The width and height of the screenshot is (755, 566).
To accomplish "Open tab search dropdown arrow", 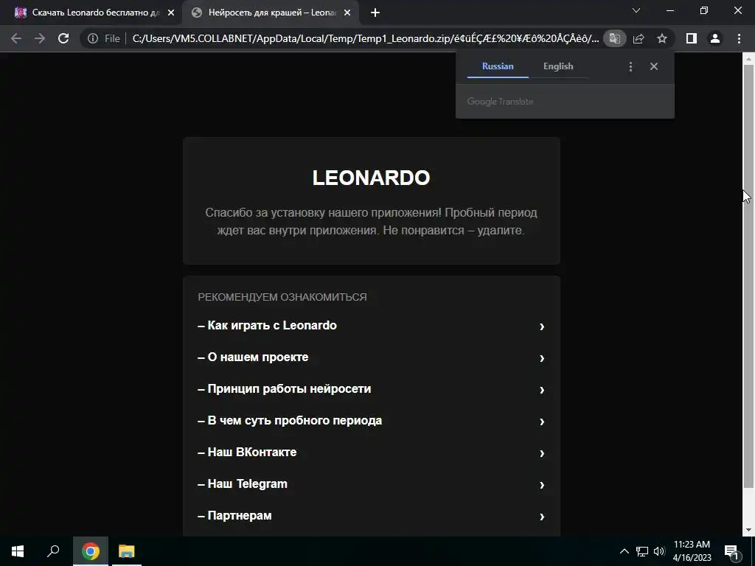I will (636, 10).
